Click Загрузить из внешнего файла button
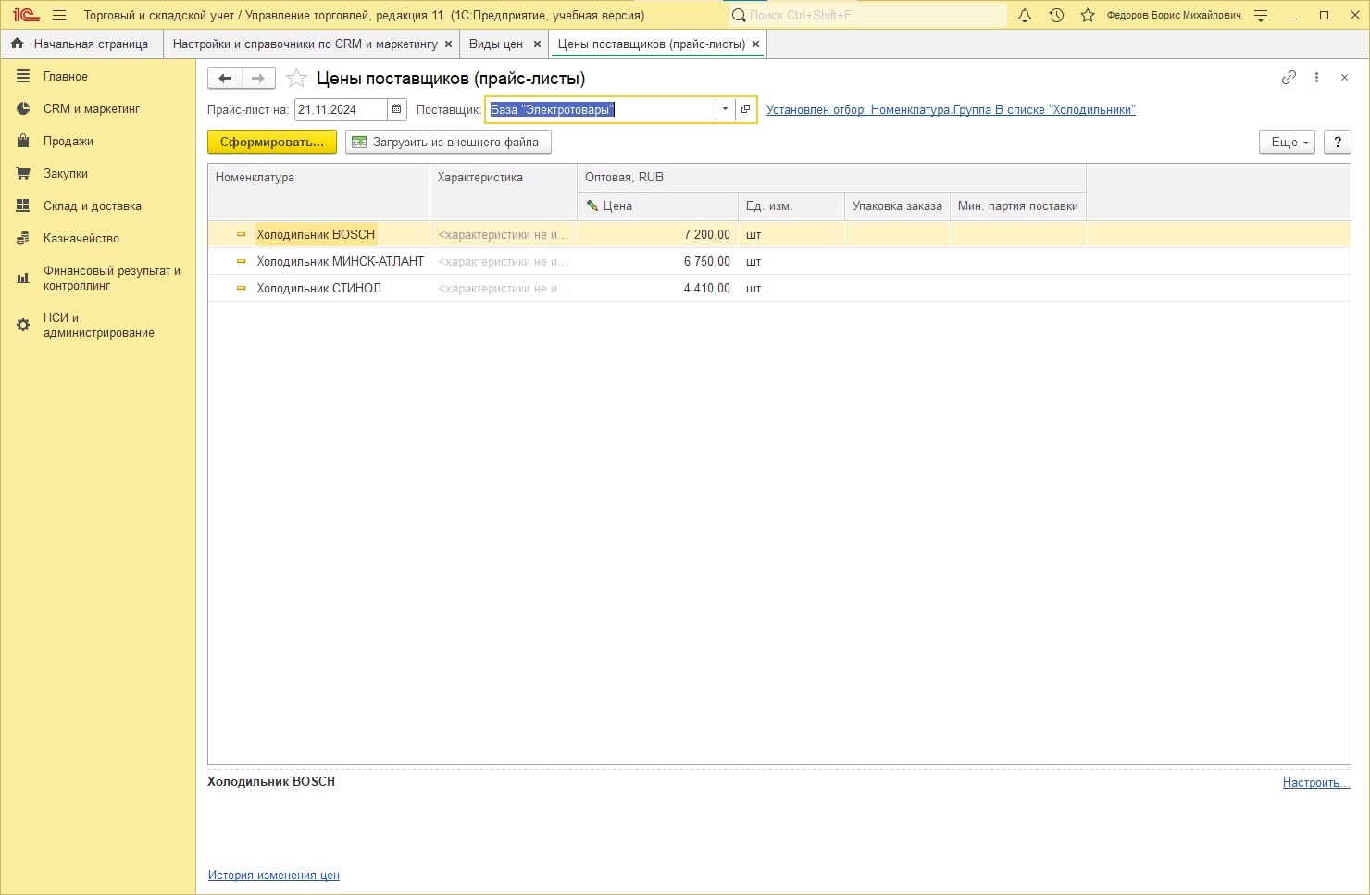 (448, 142)
